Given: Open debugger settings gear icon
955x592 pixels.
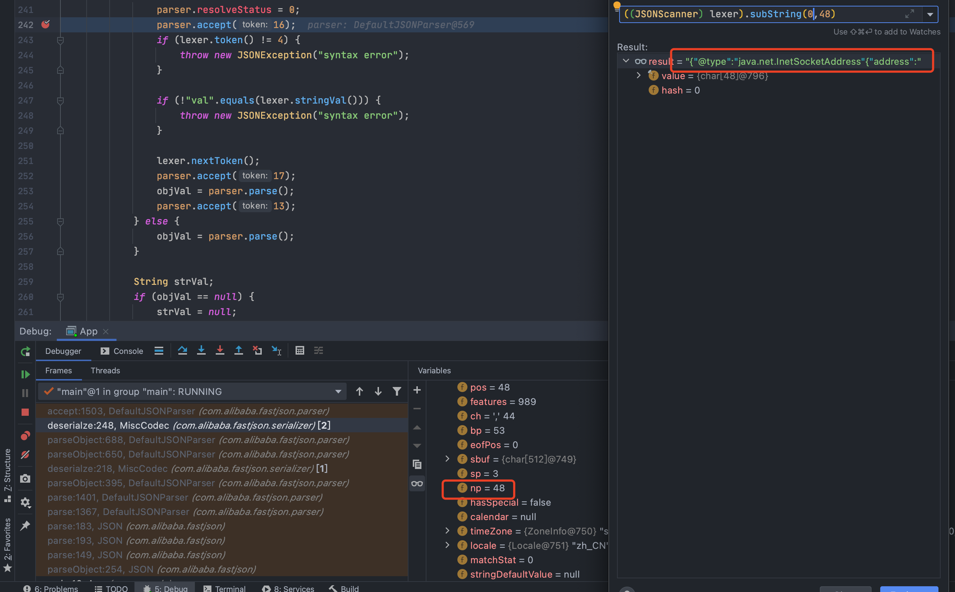Looking at the screenshot, I should coord(26,502).
